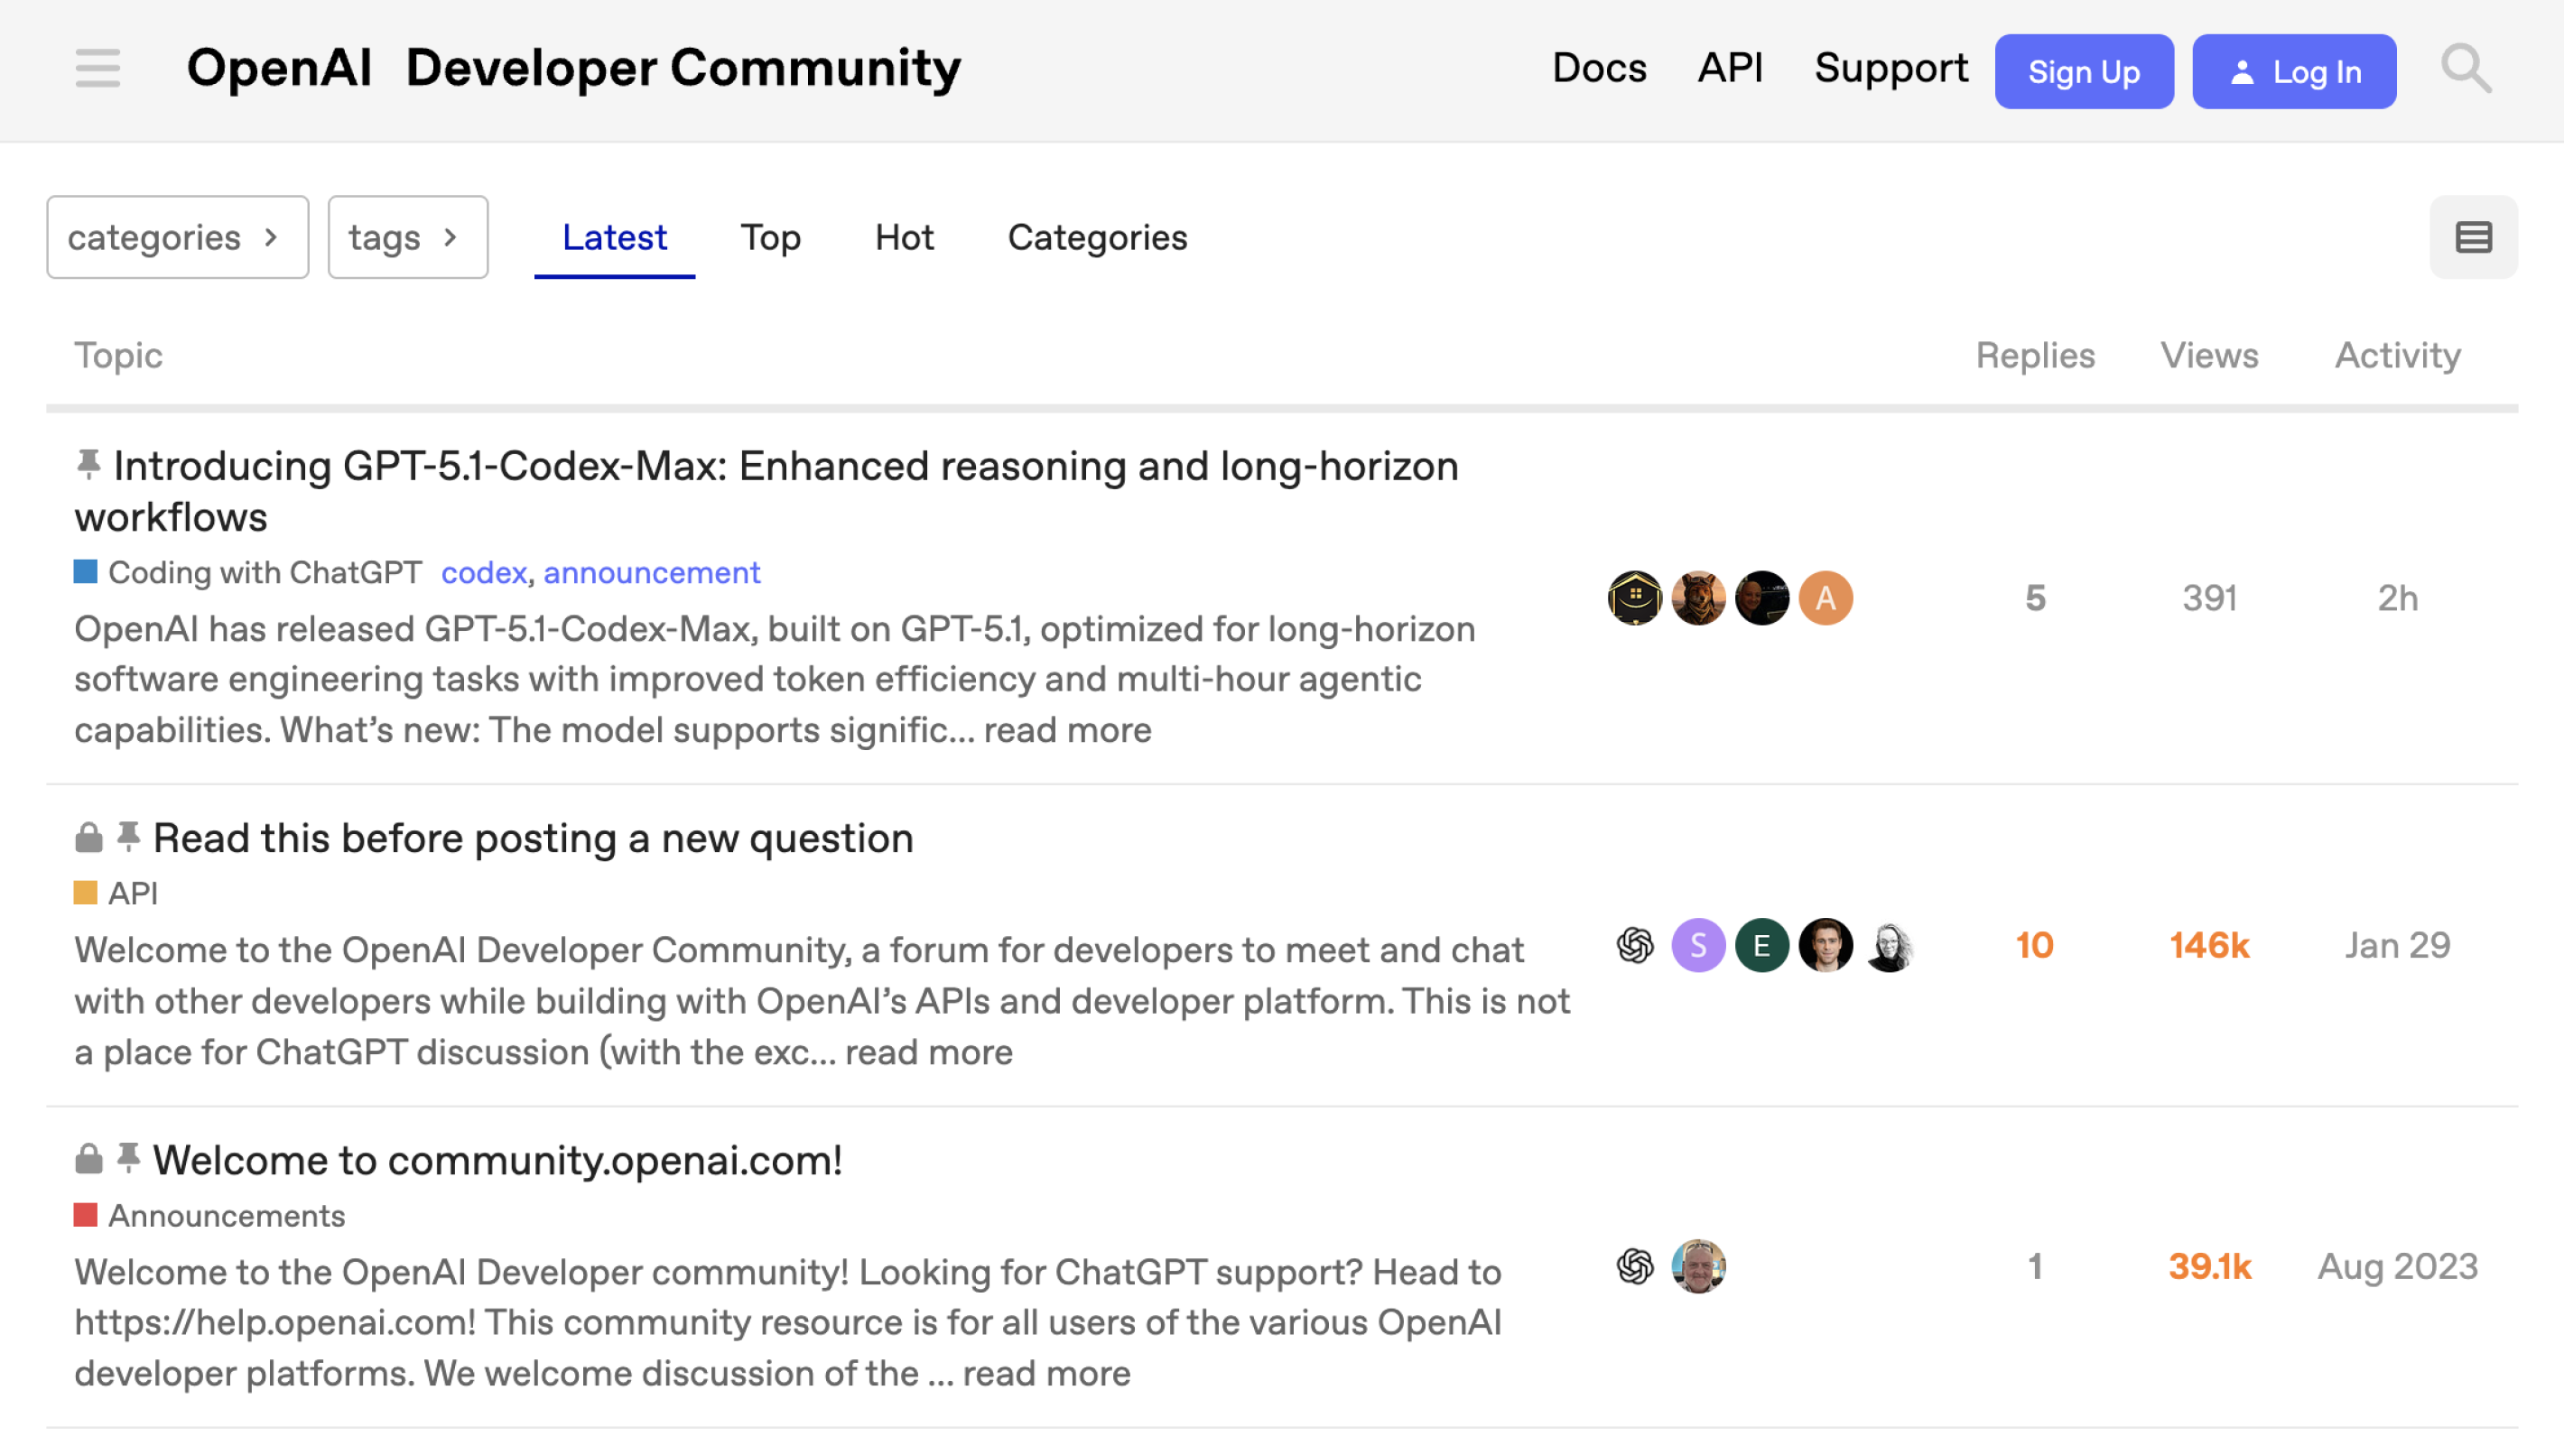Click the dog avatar on the Codex-Max topic
2564x1455 pixels.
(x=1699, y=597)
